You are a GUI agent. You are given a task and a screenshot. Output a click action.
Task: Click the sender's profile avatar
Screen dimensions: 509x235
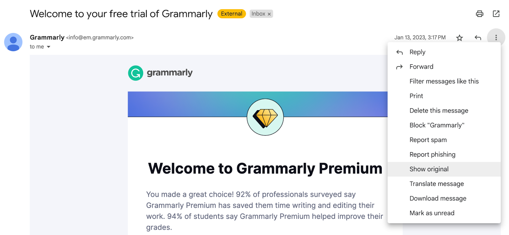point(13,42)
